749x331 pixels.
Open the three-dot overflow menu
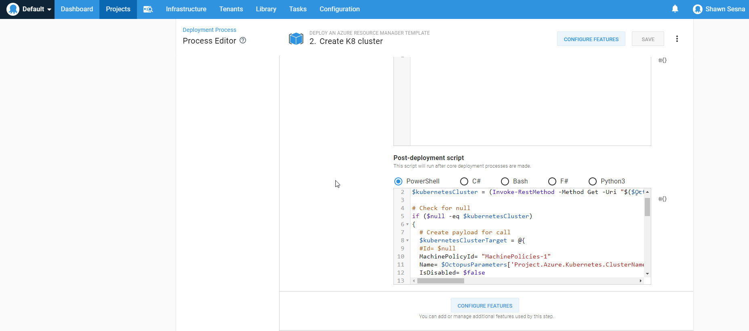pos(677,39)
